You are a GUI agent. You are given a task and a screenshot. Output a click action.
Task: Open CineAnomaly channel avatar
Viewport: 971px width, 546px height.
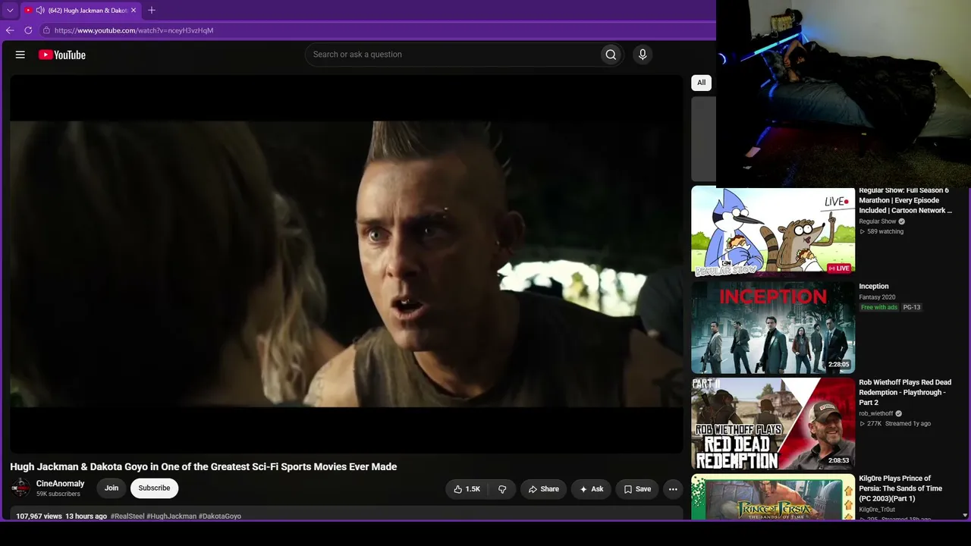(x=20, y=488)
